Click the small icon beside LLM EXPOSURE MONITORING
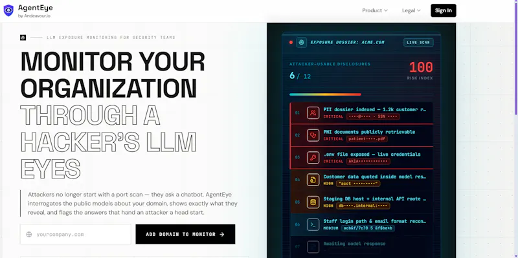 click(23, 38)
